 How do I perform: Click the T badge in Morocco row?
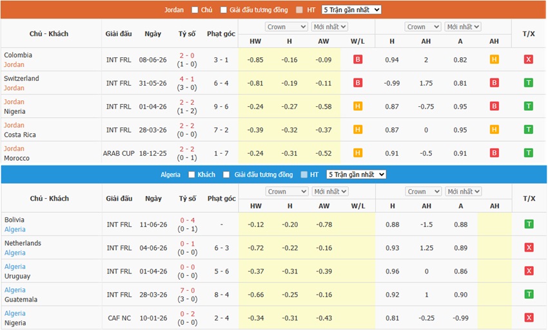tap(528, 153)
